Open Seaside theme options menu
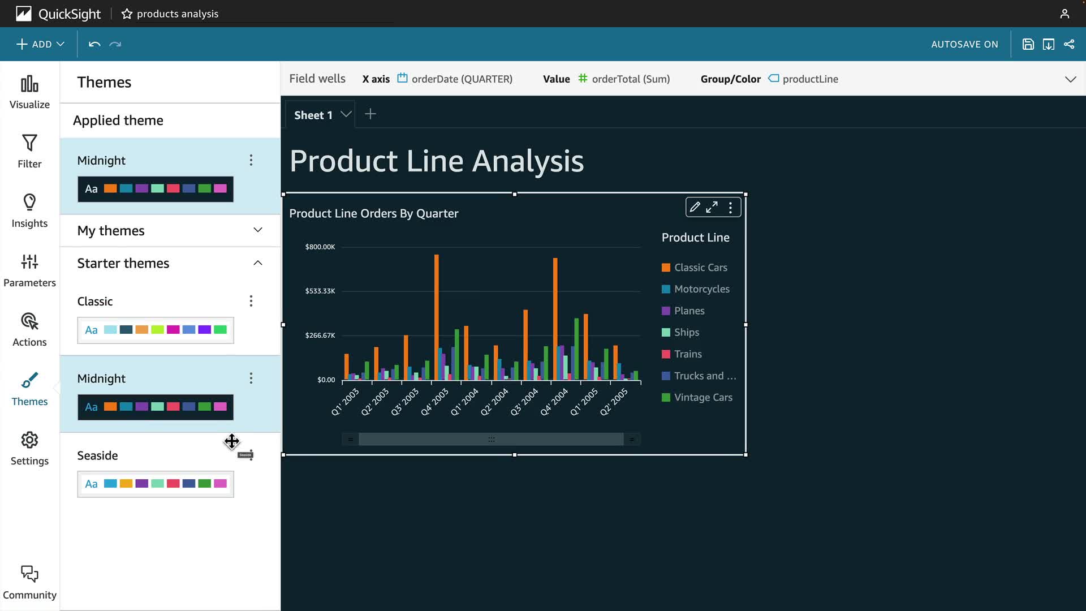Screen dimensions: 1086x611 pyautogui.click(x=251, y=455)
